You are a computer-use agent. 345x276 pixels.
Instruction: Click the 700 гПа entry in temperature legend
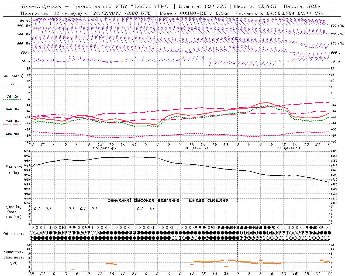pos(13,122)
